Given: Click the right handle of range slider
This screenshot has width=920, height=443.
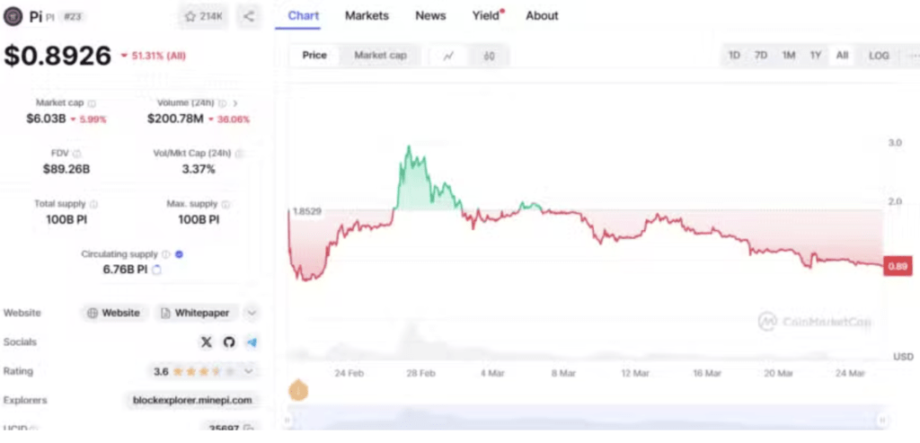Looking at the screenshot, I should (882, 420).
